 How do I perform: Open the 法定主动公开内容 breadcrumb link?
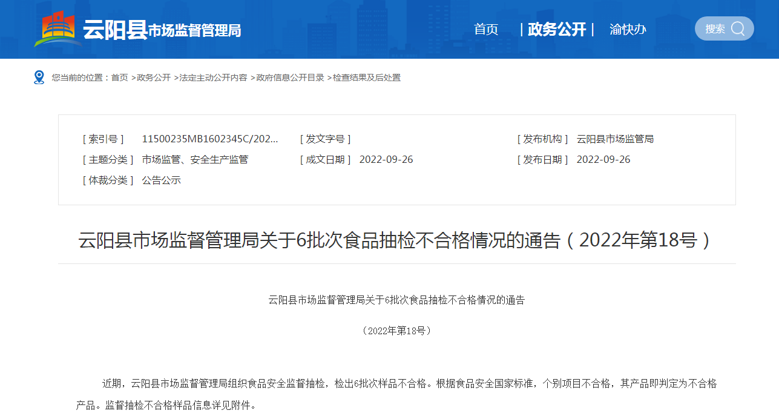click(213, 78)
